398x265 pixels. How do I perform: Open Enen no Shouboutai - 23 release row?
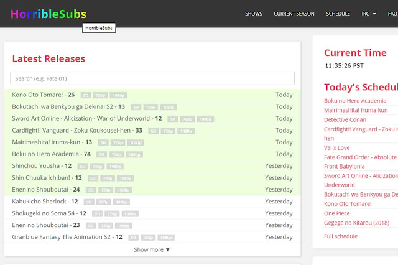point(152,225)
